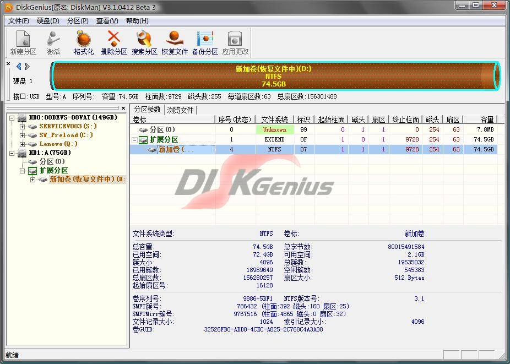Image resolution: width=510 pixels, height=364 pixels.
Task: Select the brown 新加卷 (D:) partition bar
Action: point(275,76)
